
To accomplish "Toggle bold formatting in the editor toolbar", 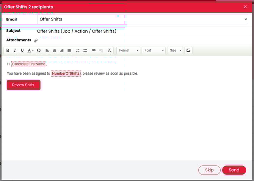I will [x=8, y=50].
